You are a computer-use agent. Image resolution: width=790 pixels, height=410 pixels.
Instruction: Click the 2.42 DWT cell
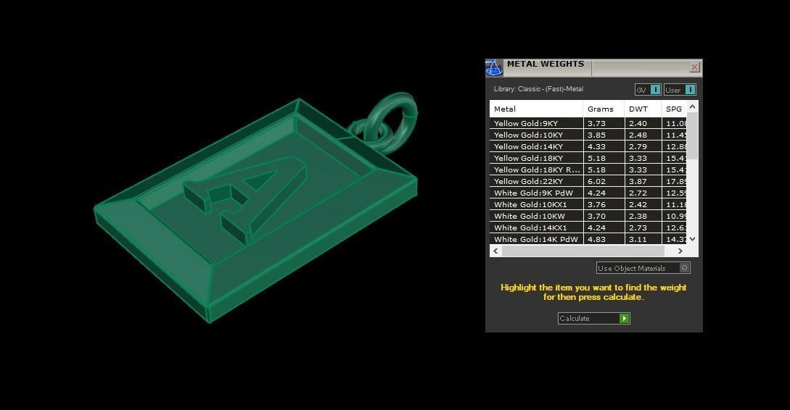click(643, 204)
